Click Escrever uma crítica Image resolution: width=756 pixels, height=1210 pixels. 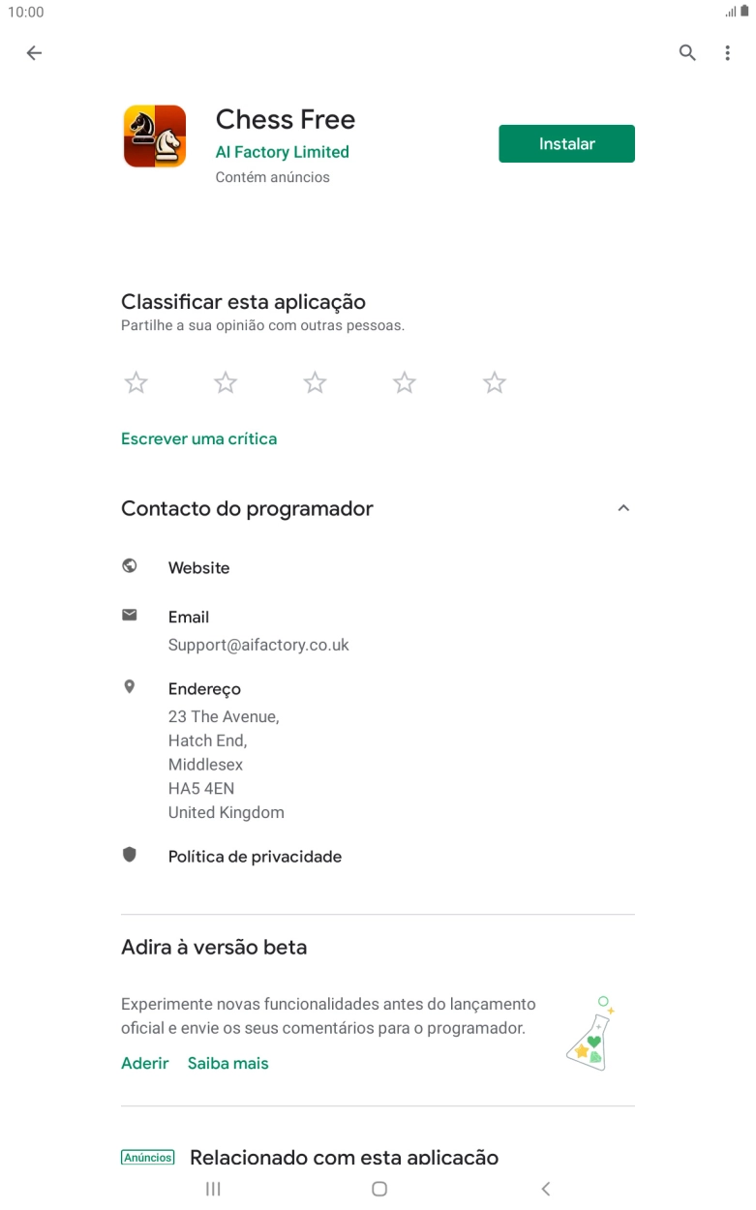coord(198,438)
